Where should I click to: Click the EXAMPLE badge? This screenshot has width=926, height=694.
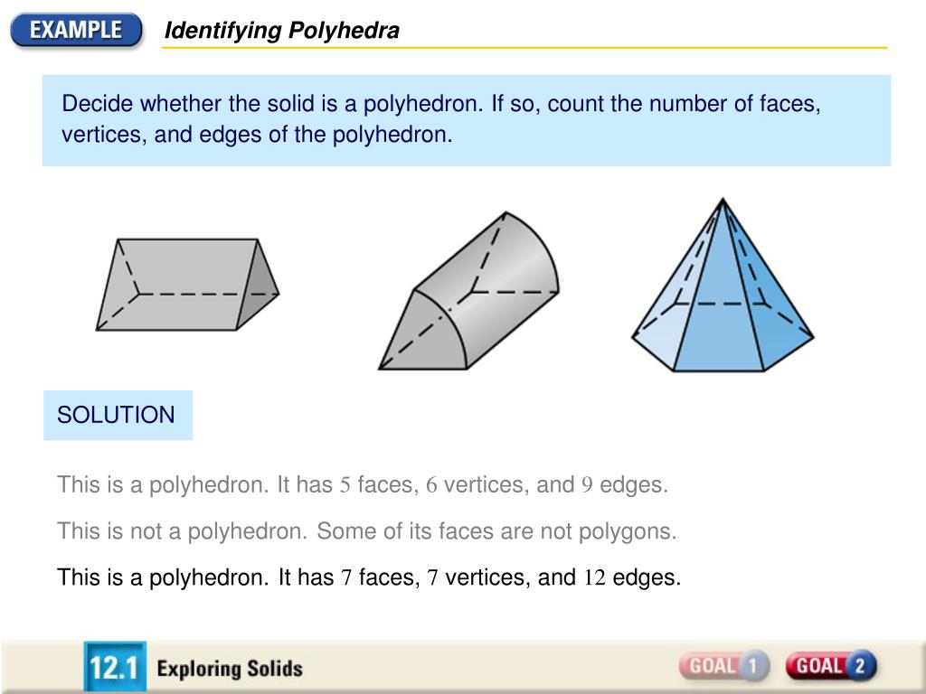coord(76,30)
